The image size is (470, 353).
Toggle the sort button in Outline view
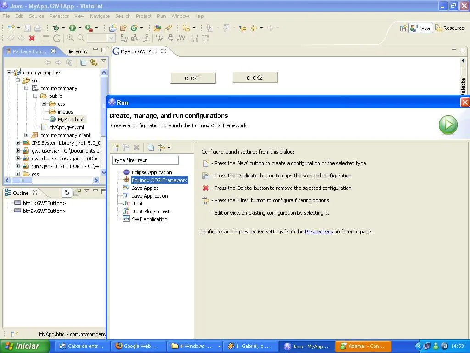point(67,193)
